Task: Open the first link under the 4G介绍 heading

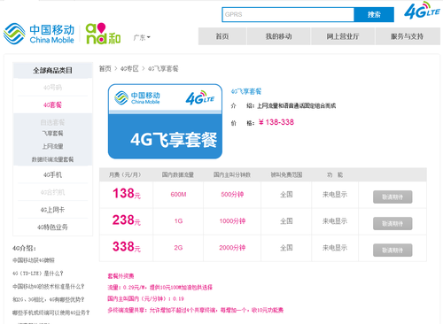Action: coord(34,260)
